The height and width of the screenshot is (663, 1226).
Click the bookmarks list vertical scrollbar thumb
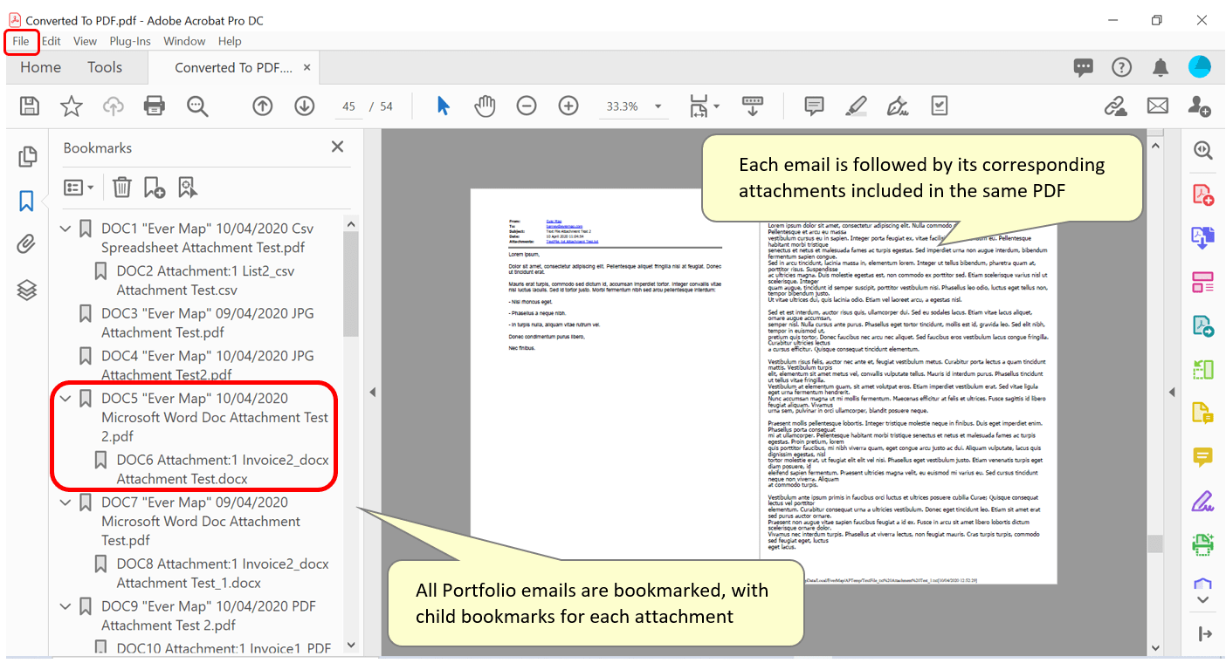(351, 284)
